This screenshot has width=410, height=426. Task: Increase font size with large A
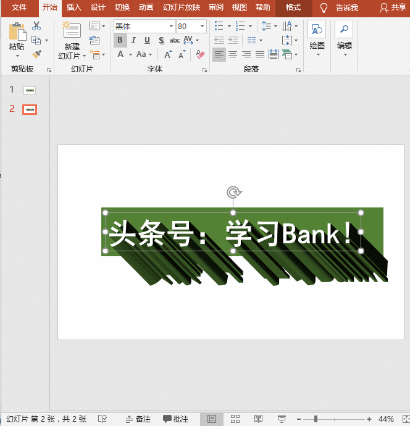click(x=168, y=54)
